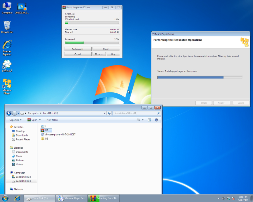Select VMware Player desktop shortcut
This screenshot has height=202, width=253.
point(7,87)
